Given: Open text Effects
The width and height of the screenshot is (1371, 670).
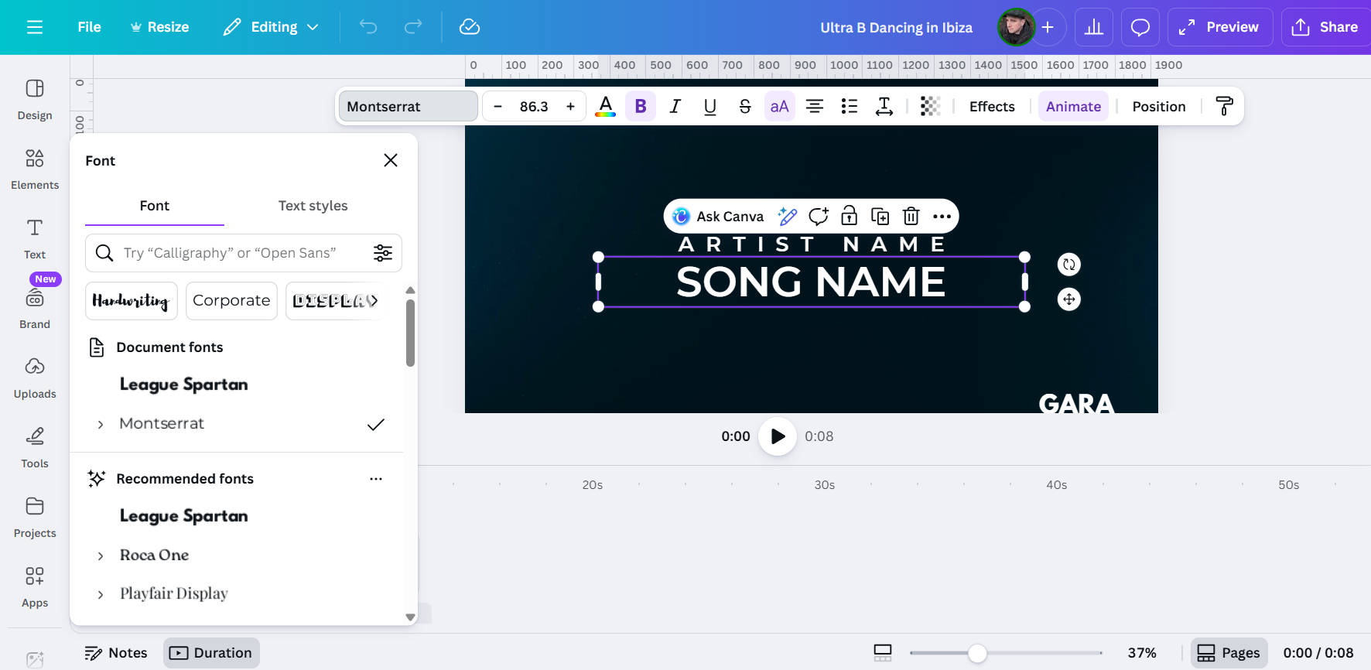Looking at the screenshot, I should click(x=992, y=107).
